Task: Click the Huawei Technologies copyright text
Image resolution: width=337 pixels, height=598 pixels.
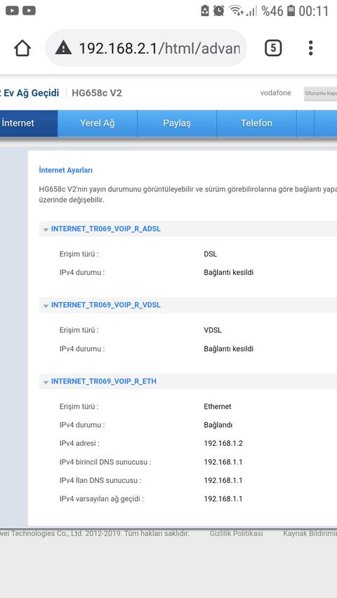Action: click(94, 534)
